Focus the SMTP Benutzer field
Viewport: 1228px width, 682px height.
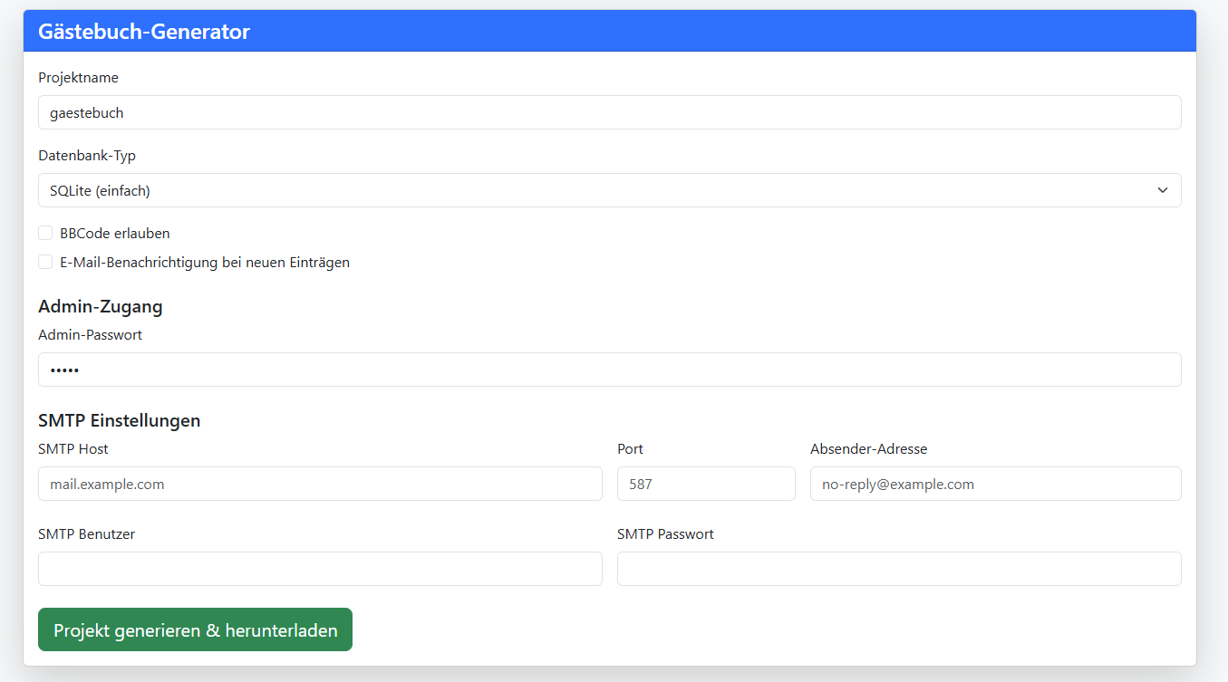(320, 569)
